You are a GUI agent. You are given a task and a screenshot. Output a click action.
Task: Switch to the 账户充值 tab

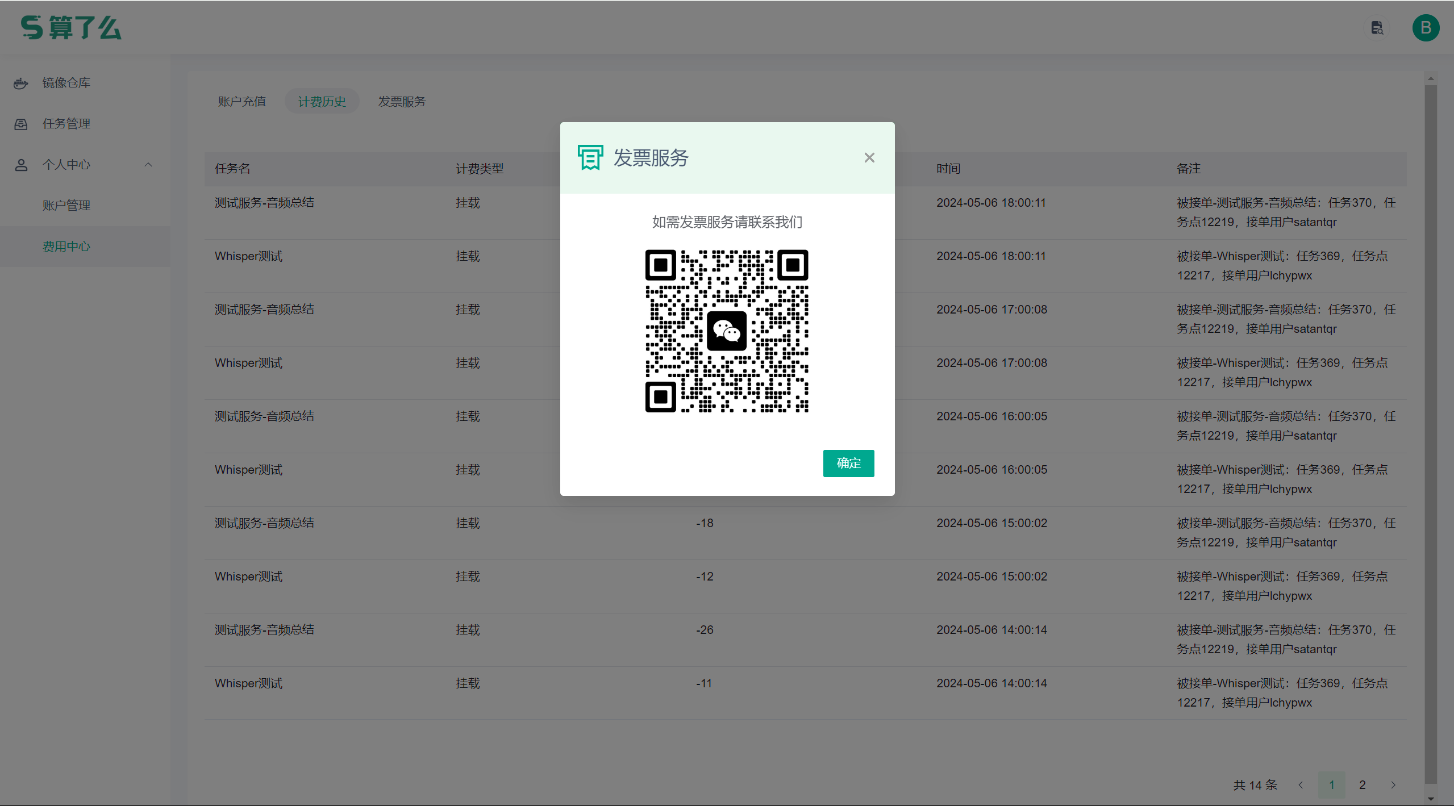[x=241, y=101]
